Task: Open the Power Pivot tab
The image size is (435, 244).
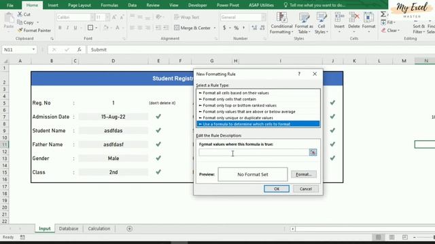Action: point(228,5)
